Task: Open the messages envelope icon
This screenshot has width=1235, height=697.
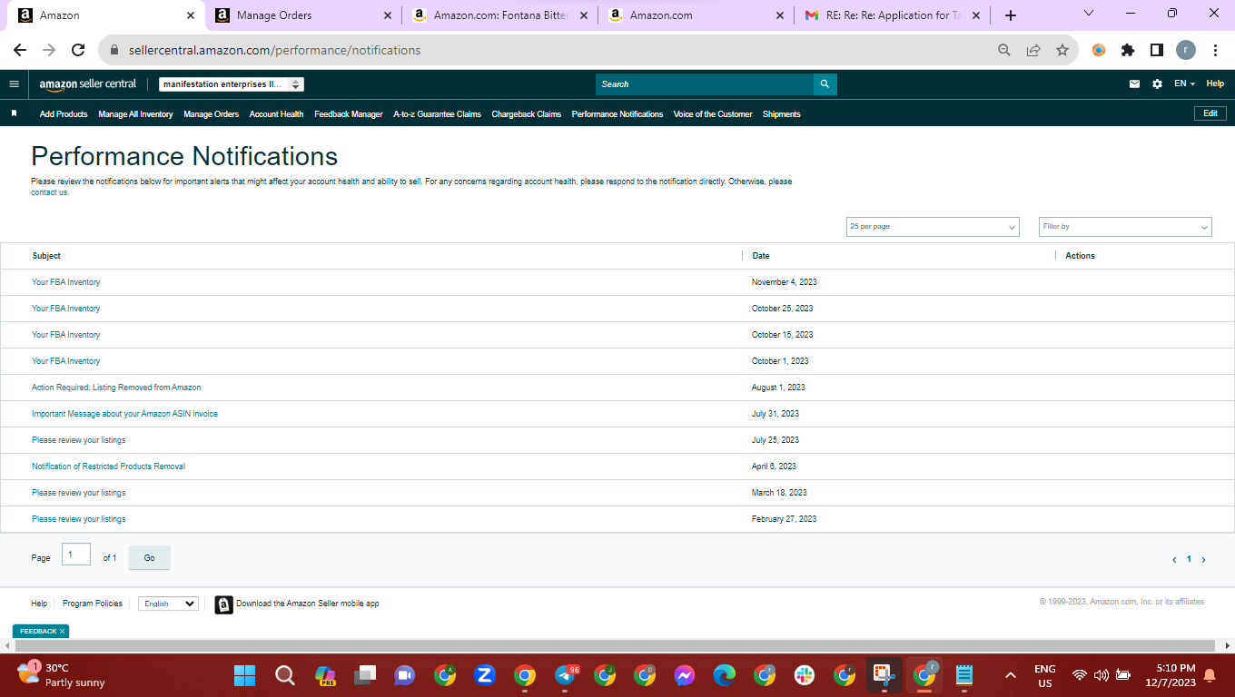Action: pyautogui.click(x=1134, y=84)
